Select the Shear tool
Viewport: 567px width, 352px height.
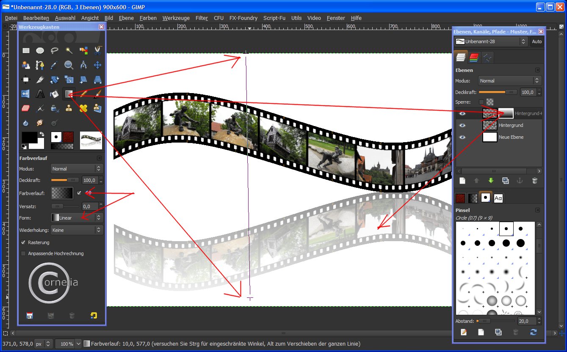(83, 80)
